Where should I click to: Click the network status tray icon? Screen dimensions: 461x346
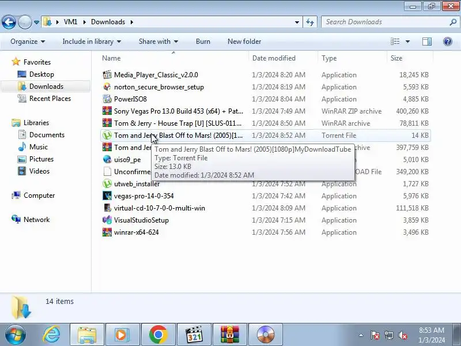(x=389, y=335)
